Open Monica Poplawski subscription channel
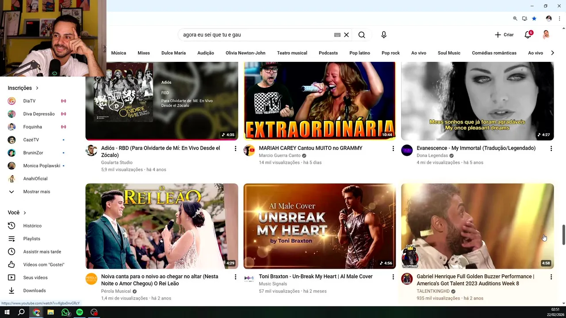The image size is (566, 318). (x=42, y=166)
